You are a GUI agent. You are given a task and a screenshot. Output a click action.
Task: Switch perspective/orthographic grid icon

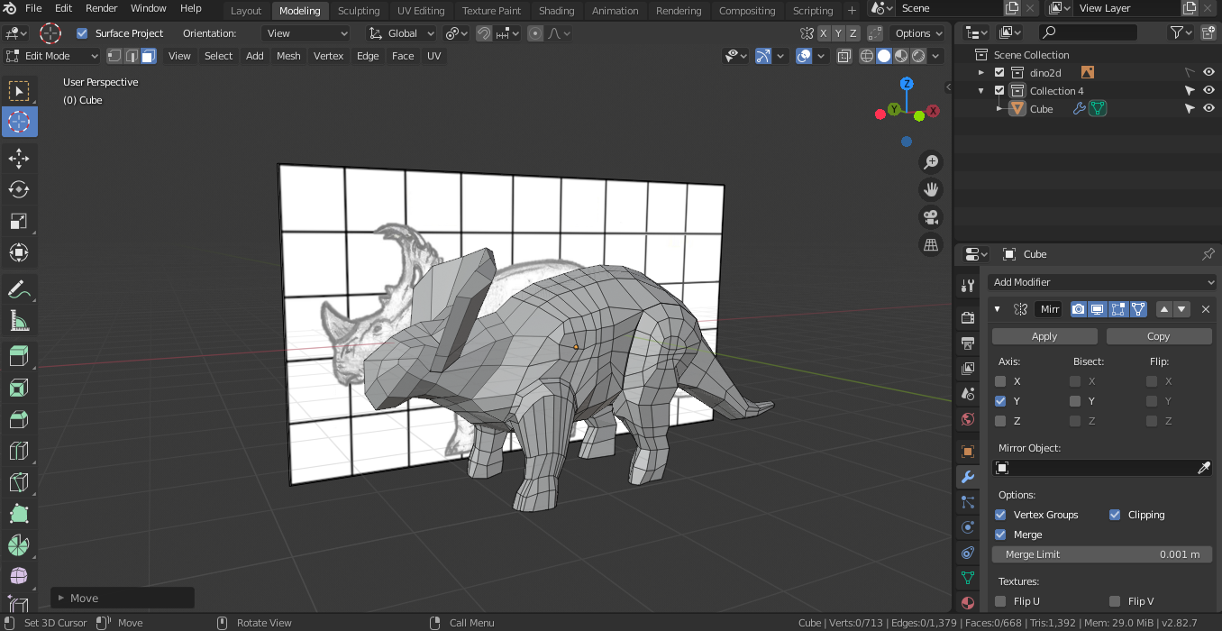coord(931,244)
